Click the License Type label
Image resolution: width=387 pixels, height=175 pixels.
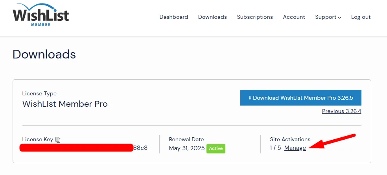39,93
